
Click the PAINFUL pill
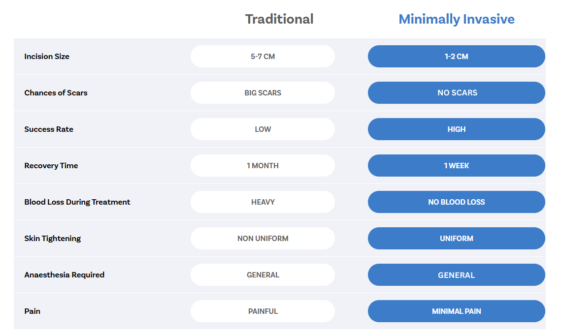coord(263,311)
